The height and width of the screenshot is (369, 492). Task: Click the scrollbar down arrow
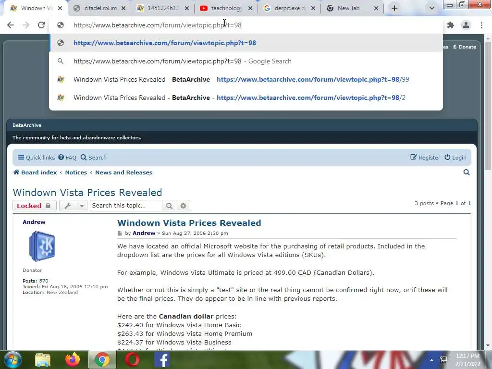point(488,345)
